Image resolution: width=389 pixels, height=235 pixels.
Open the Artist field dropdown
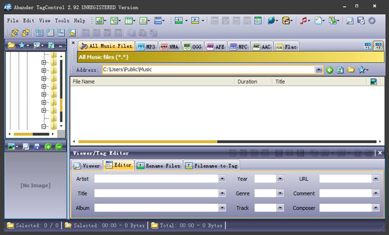pyautogui.click(x=222, y=179)
